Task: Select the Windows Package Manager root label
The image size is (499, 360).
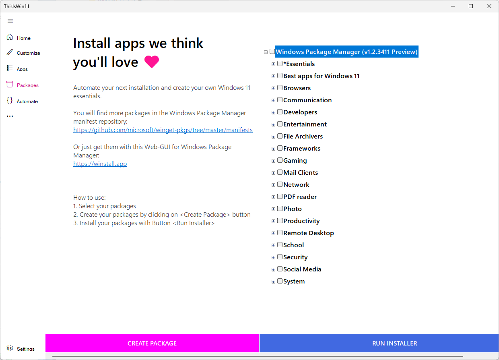Action: point(347,52)
